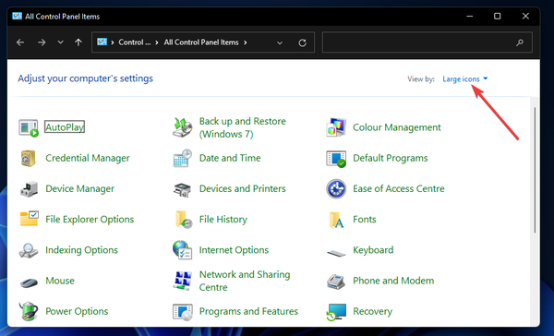Open the Recovery link

372,311
